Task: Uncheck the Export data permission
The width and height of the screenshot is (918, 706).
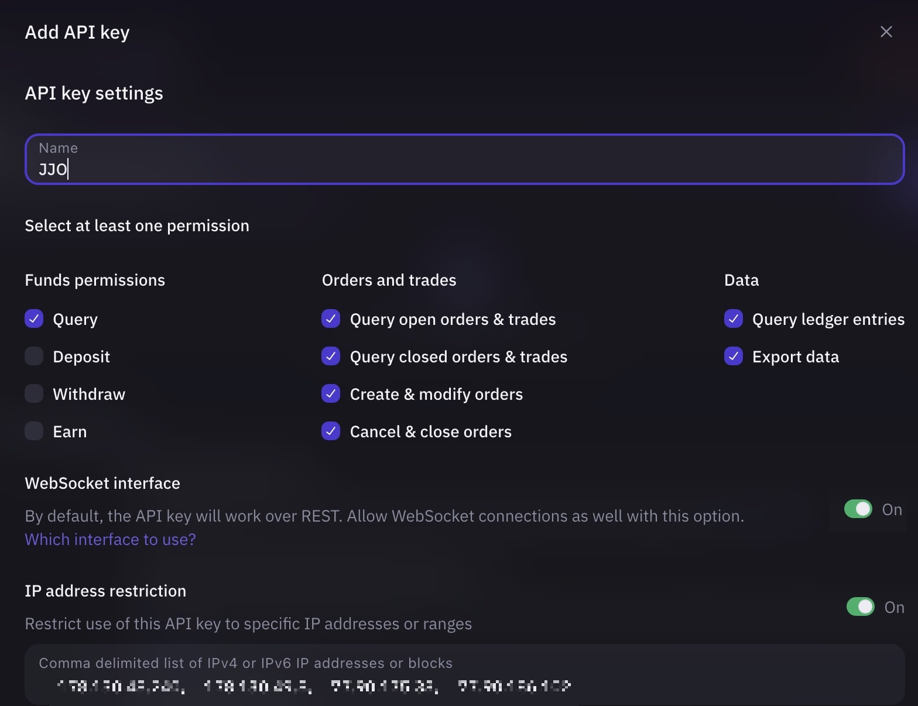Action: pyautogui.click(x=734, y=356)
